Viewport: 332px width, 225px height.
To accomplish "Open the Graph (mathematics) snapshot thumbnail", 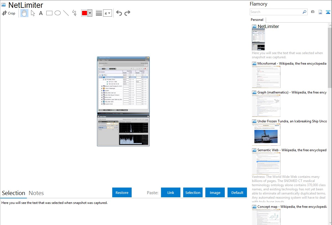I will point(266,106).
